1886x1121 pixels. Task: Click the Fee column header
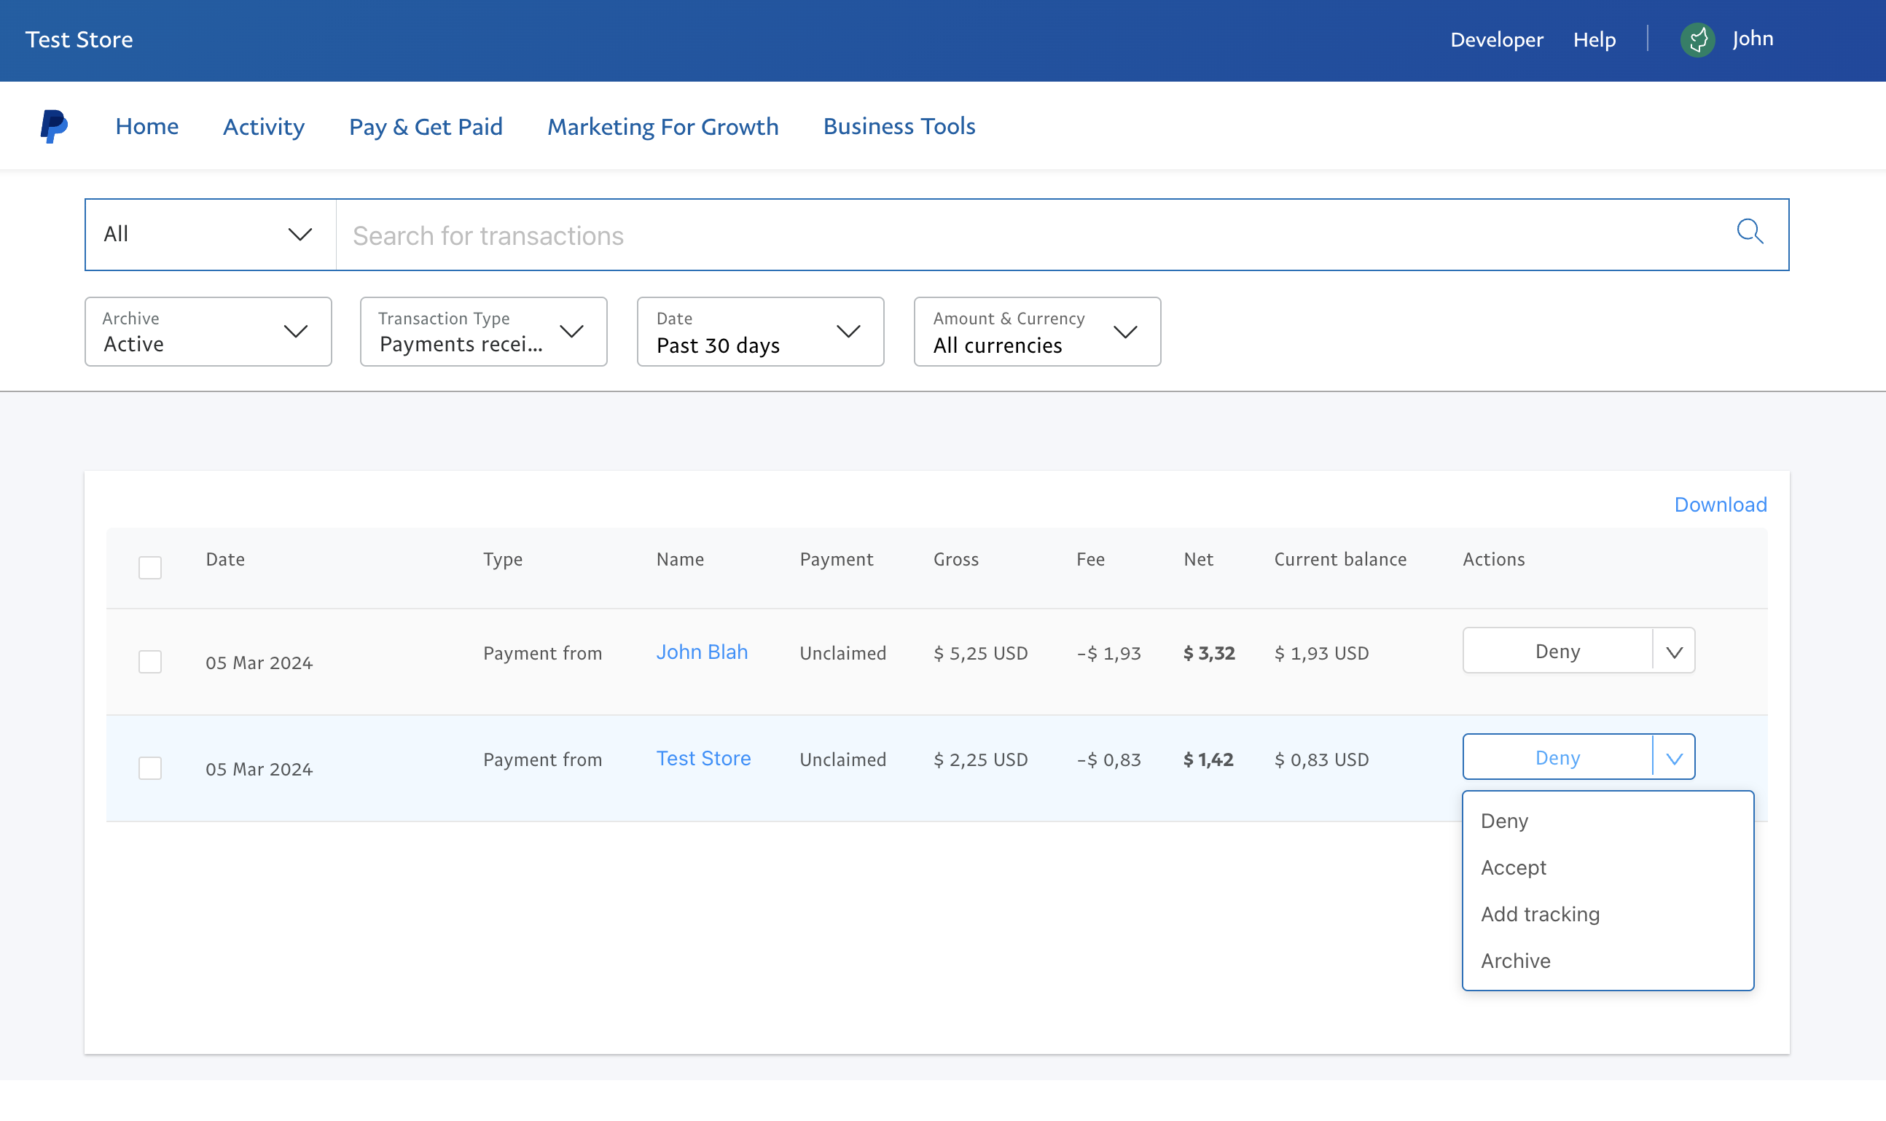(x=1090, y=559)
